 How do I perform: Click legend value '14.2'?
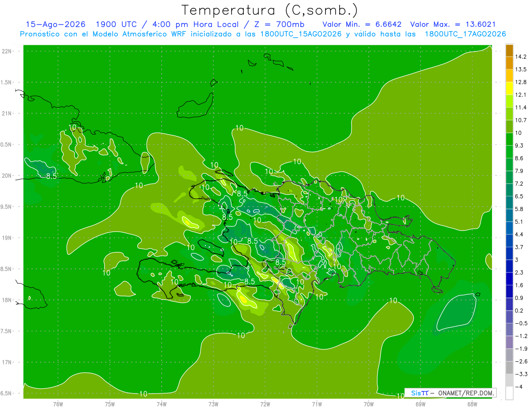[x=521, y=57]
